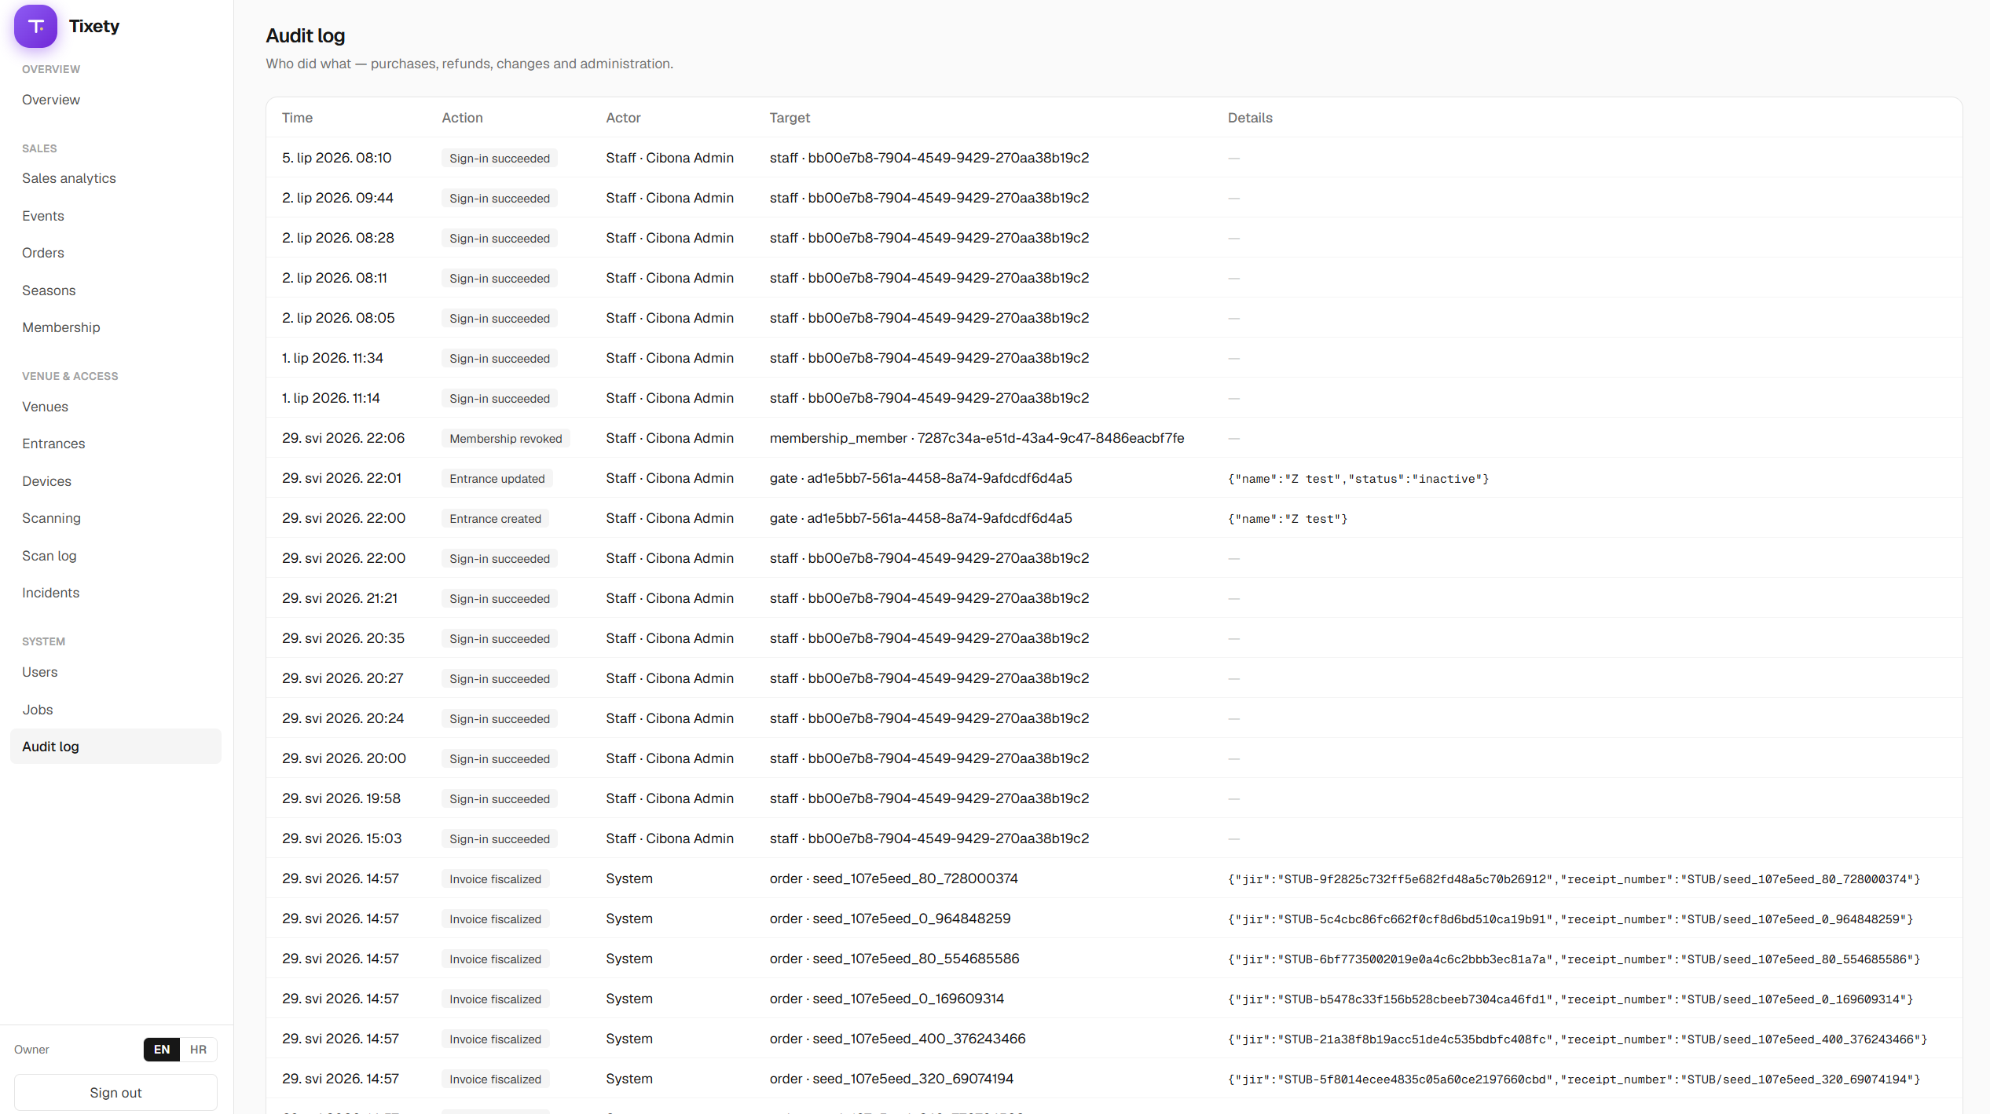Open the Events section

point(43,216)
